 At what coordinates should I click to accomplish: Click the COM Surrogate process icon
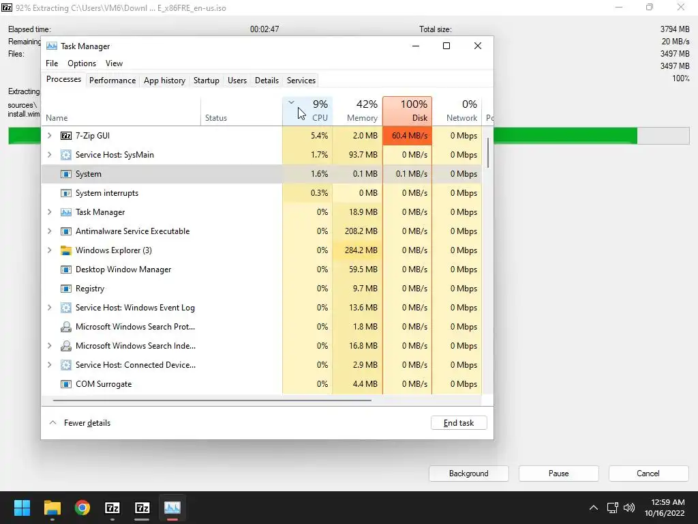[66, 384]
